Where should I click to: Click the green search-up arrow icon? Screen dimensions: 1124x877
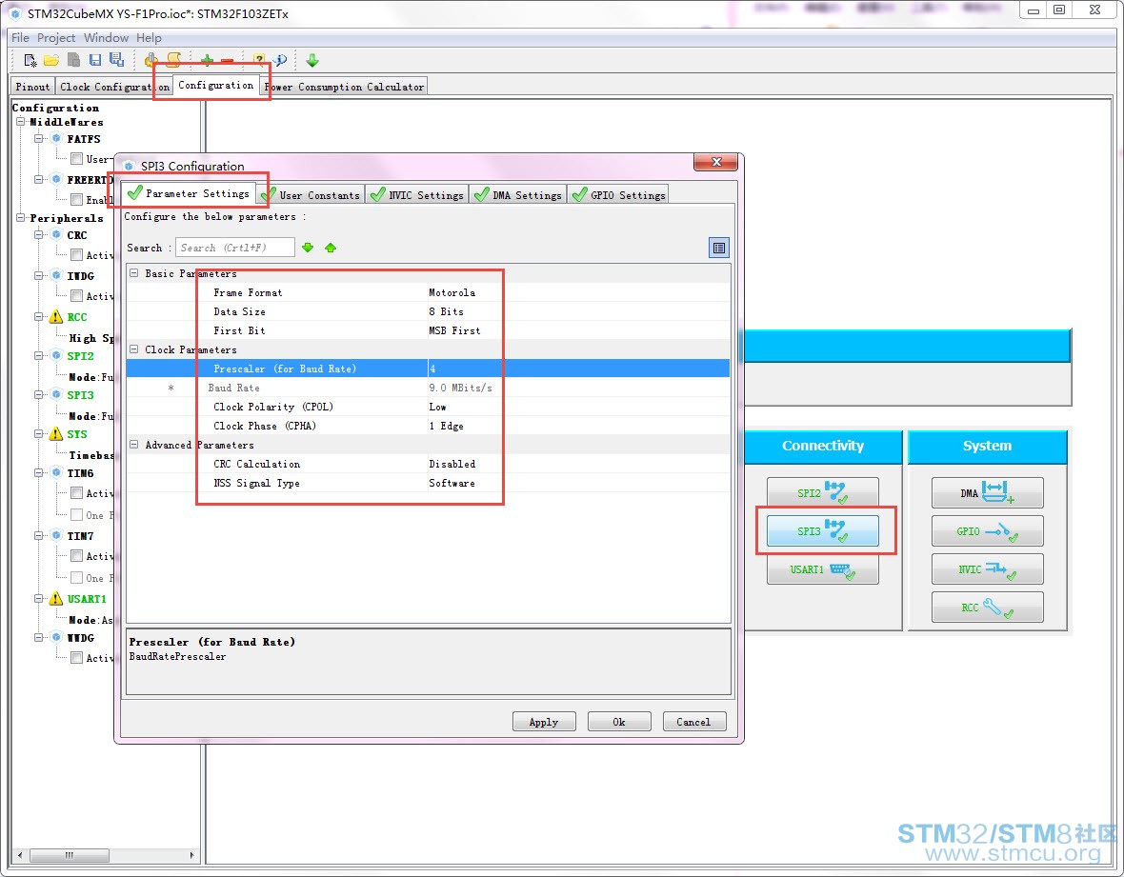pos(331,248)
